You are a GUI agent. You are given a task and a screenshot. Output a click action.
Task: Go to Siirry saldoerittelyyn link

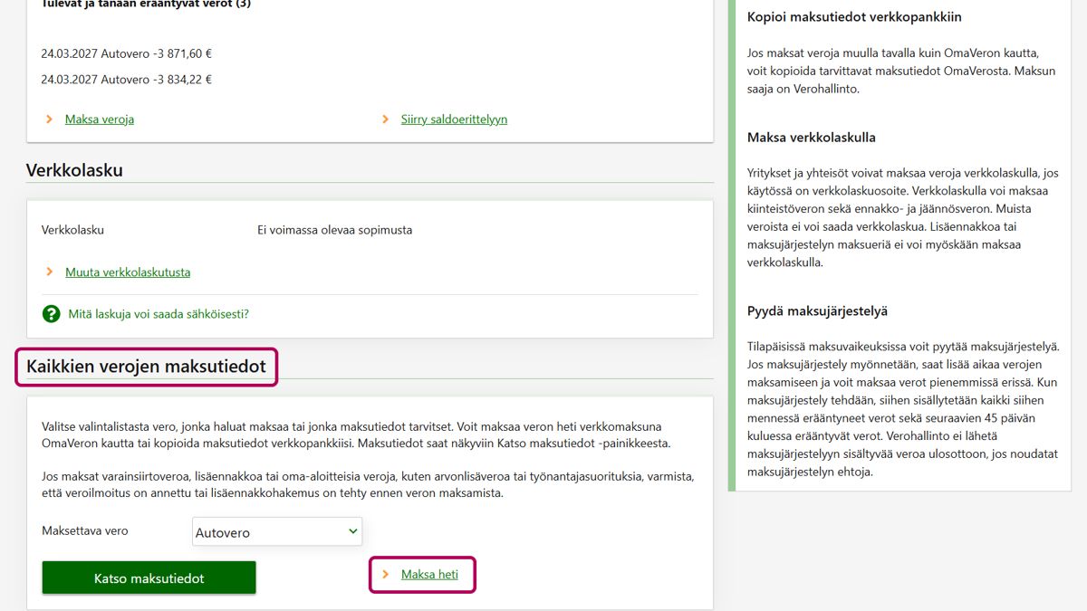coord(454,119)
